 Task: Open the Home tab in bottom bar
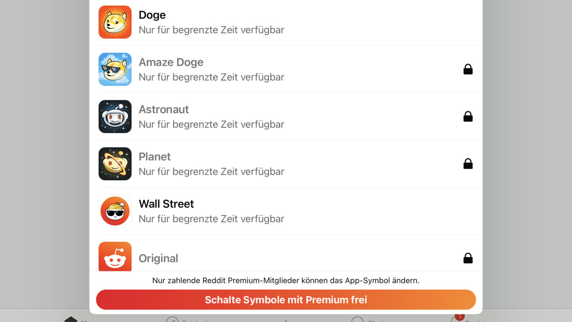tap(71, 319)
